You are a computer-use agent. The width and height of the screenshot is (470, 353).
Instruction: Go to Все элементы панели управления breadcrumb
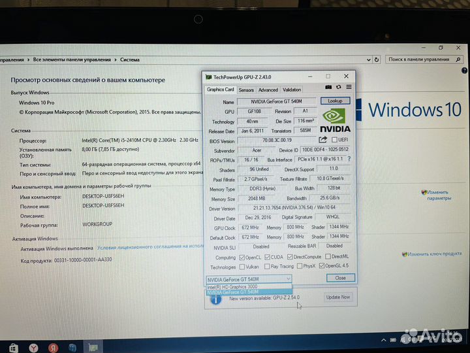(x=72, y=59)
